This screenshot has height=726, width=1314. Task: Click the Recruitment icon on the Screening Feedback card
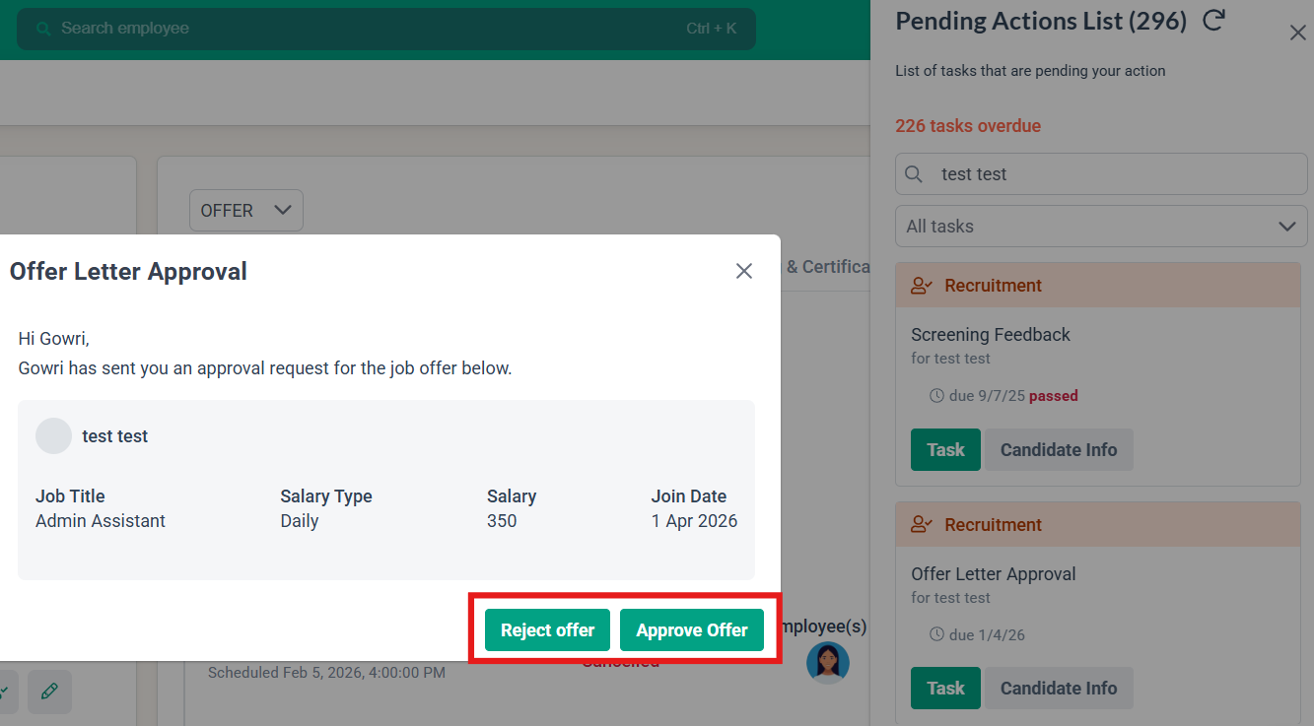tap(922, 286)
